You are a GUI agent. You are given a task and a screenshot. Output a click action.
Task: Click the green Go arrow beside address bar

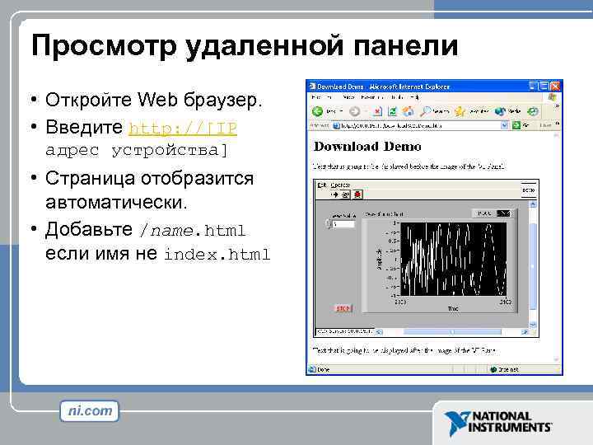[516, 125]
